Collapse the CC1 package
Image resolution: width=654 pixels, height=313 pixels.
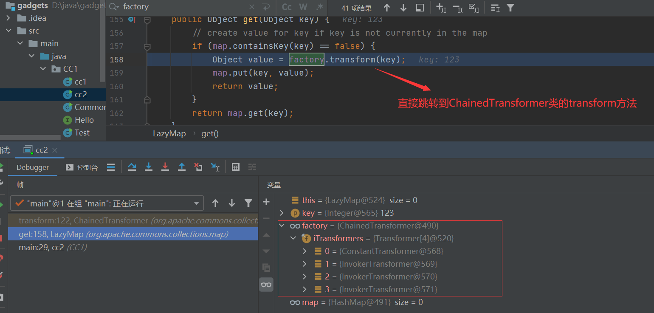(42, 69)
